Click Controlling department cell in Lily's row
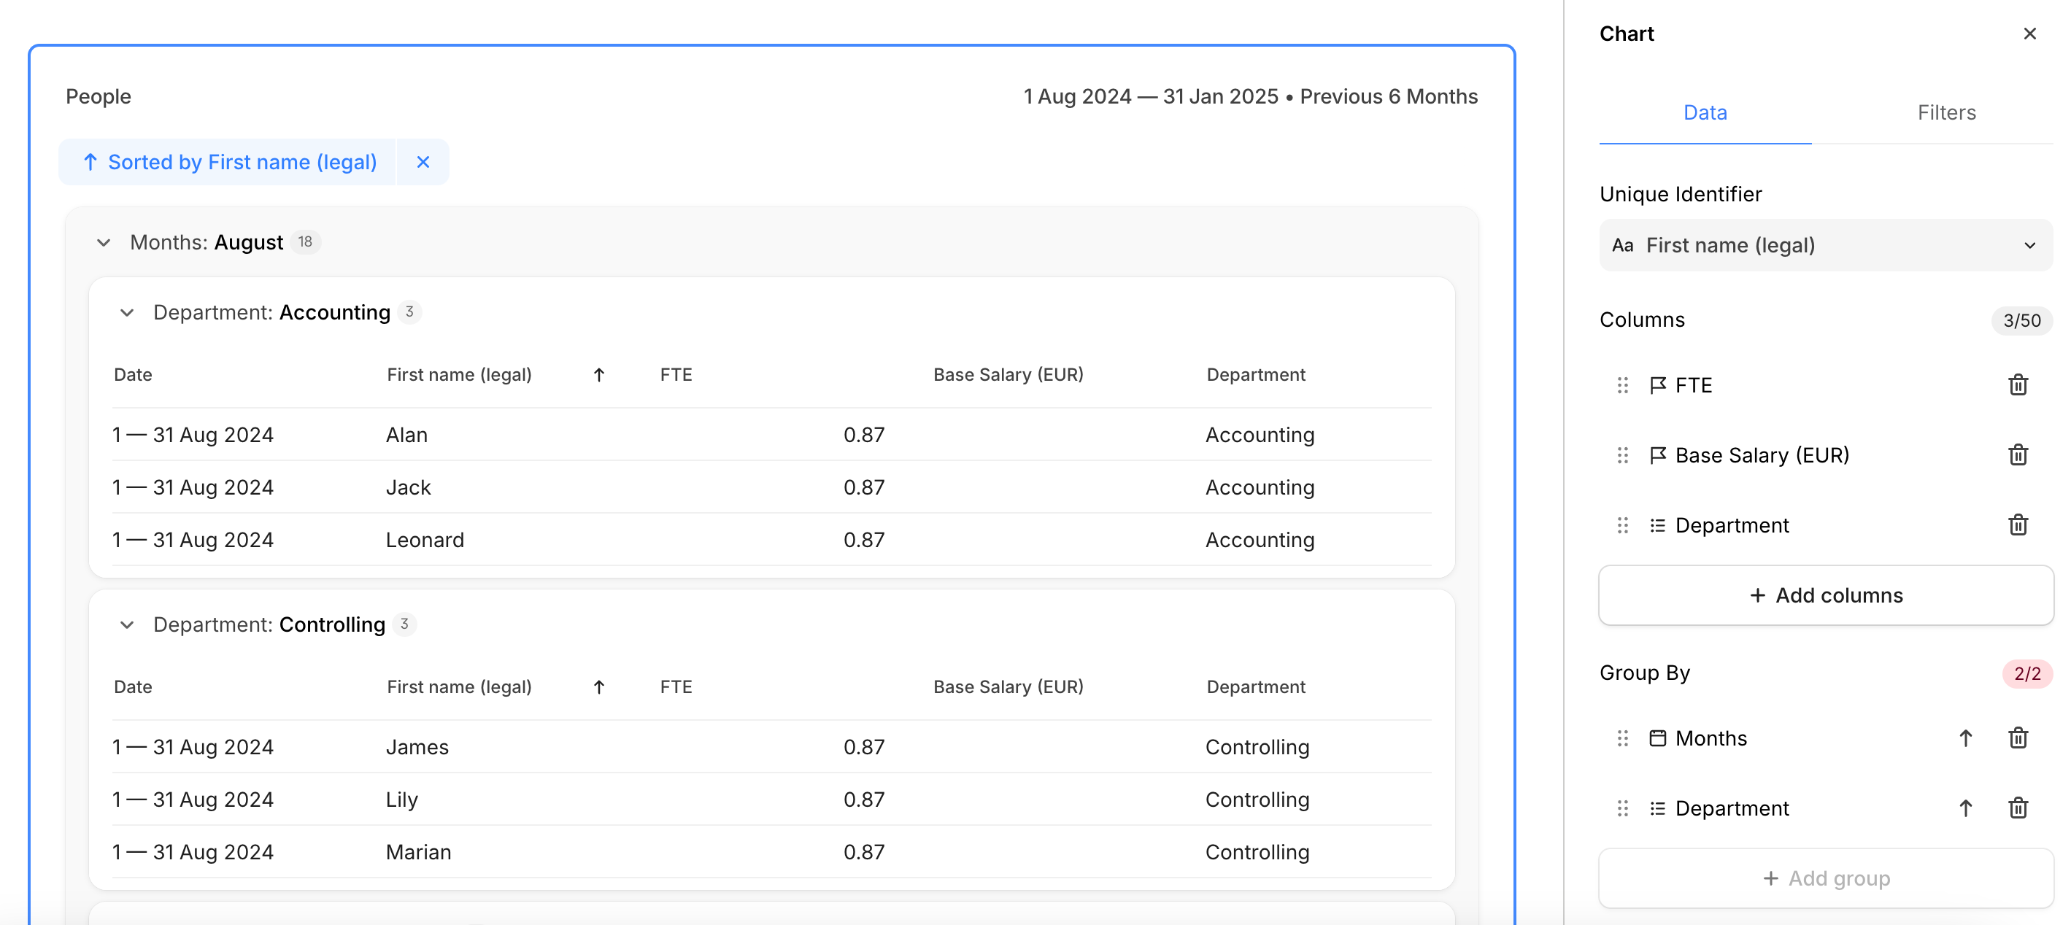 point(1257,800)
